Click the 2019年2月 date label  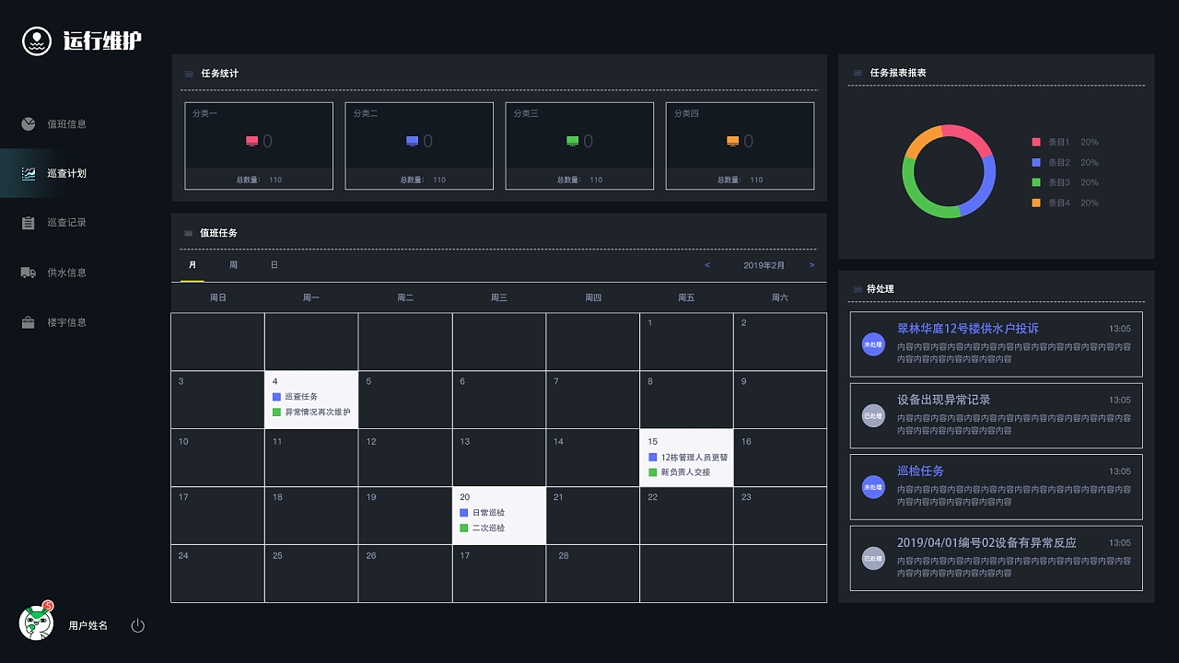click(x=765, y=265)
